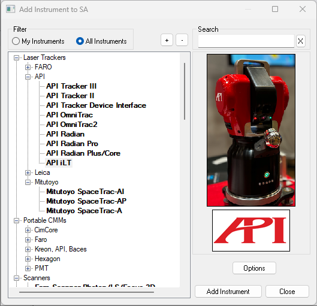Click the horizontal scrollbar of instrument tree
Screen dimensions: 317x306
tap(86, 292)
